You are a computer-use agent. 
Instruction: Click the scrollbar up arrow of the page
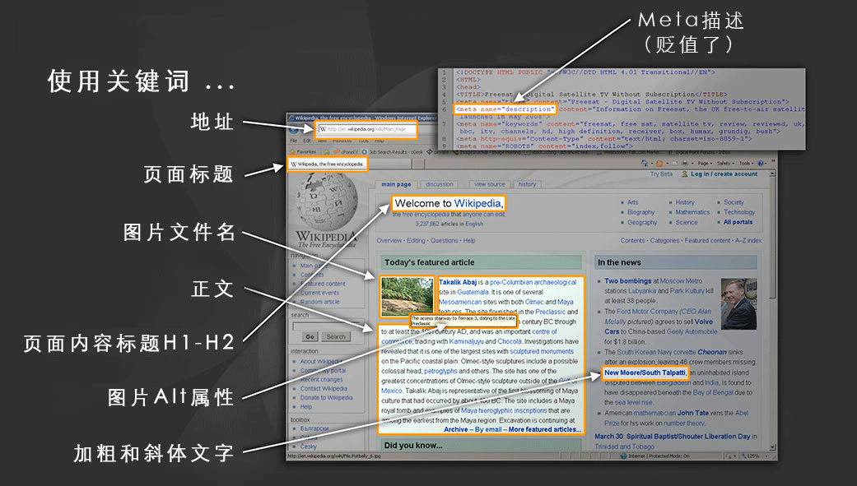pos(772,174)
